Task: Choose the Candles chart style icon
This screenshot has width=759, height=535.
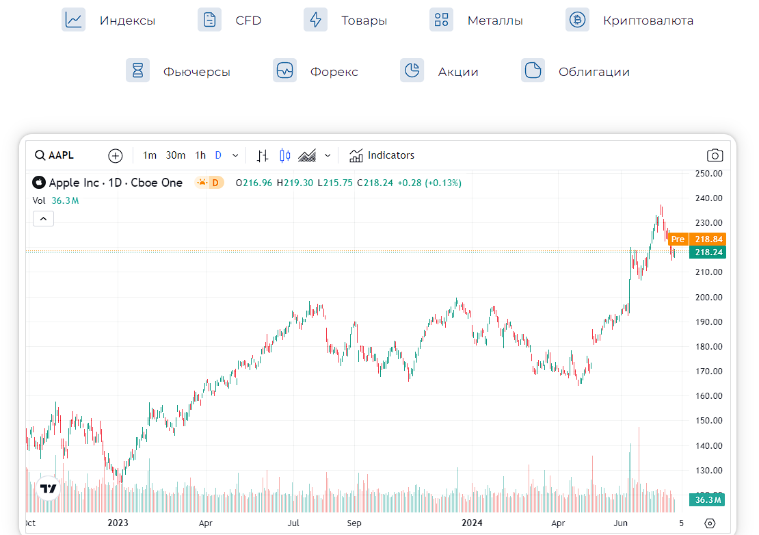Action: [x=285, y=155]
